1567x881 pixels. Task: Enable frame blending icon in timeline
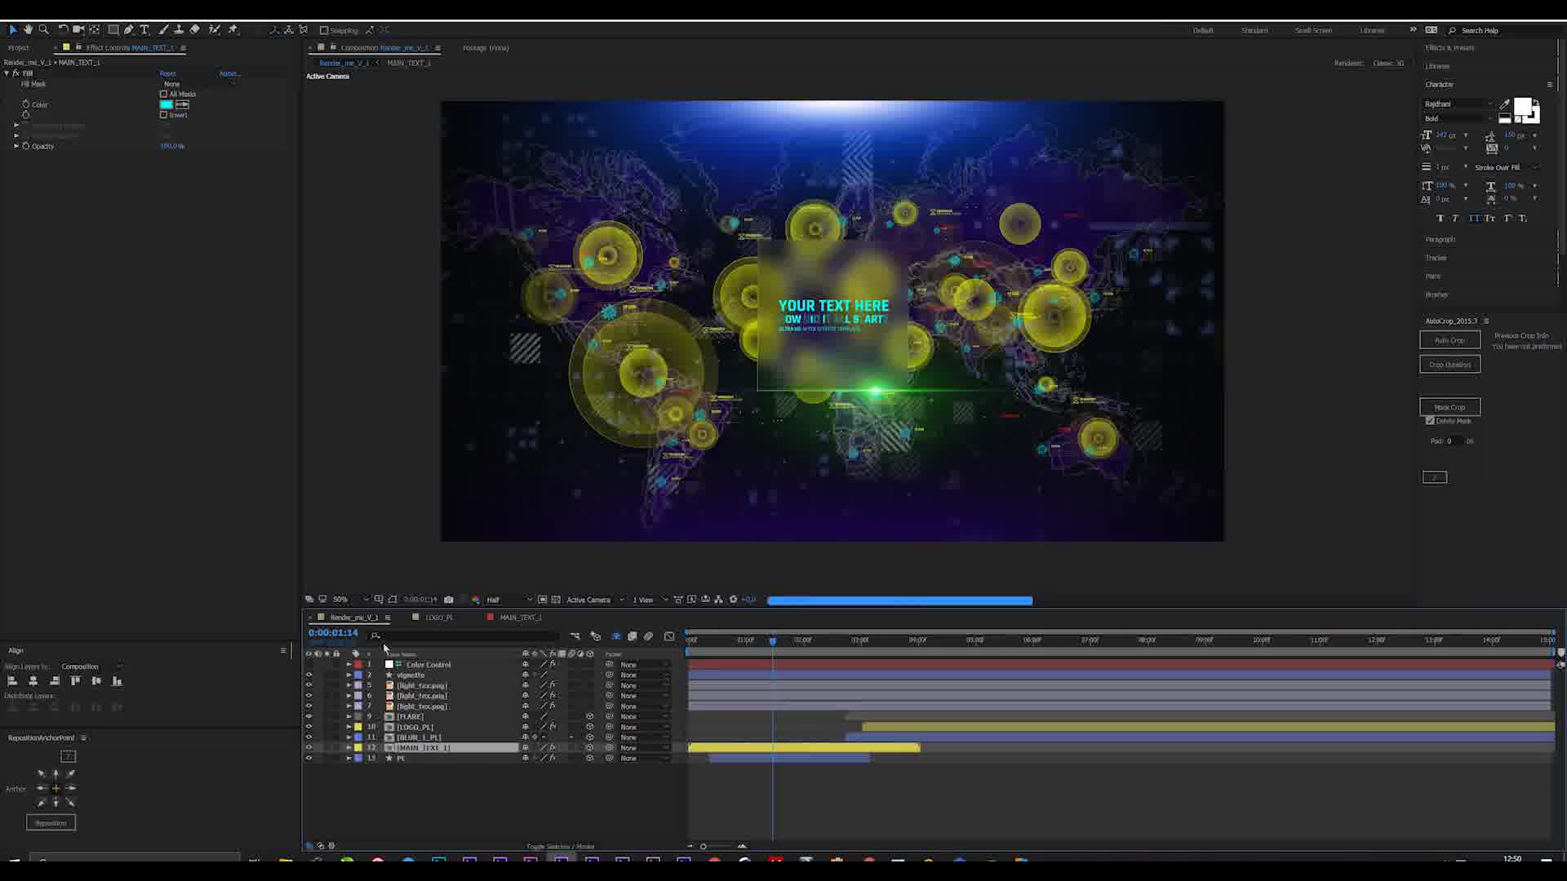tap(633, 636)
